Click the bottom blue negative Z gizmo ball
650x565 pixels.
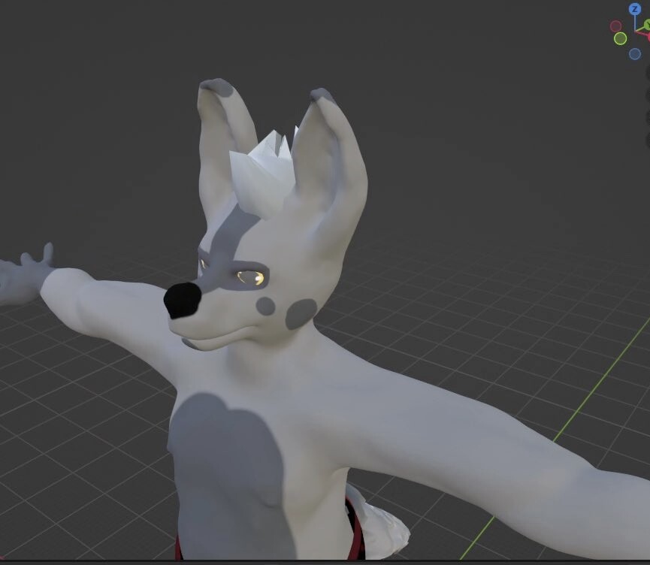pos(635,53)
